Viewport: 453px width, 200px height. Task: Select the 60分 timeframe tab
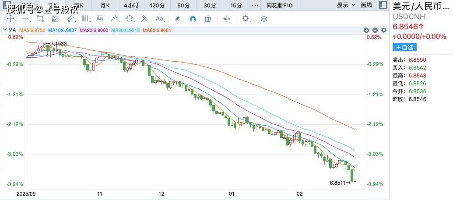[x=183, y=5]
